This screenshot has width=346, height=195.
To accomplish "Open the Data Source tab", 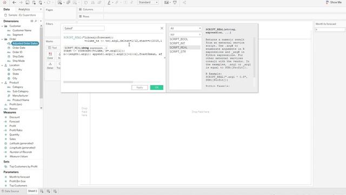I will click(10, 191).
